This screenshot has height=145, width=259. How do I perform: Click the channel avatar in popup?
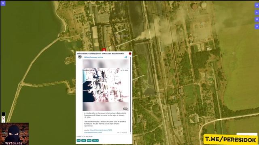(x=80, y=57)
